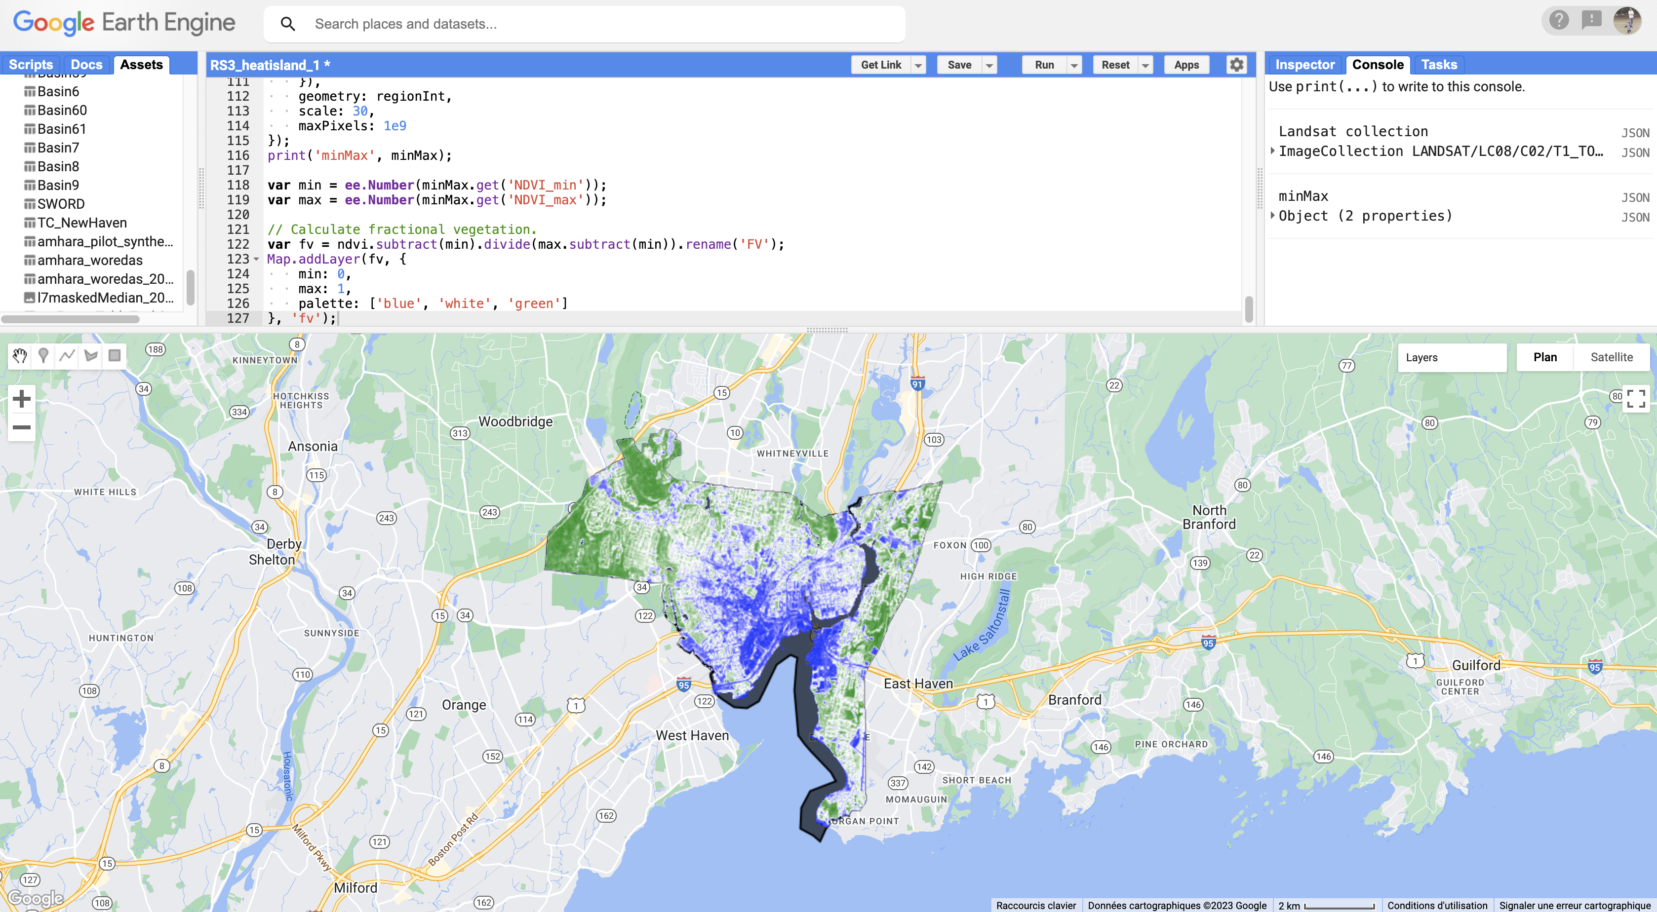Open the Inspector tab
The image size is (1657, 912).
coord(1304,65)
